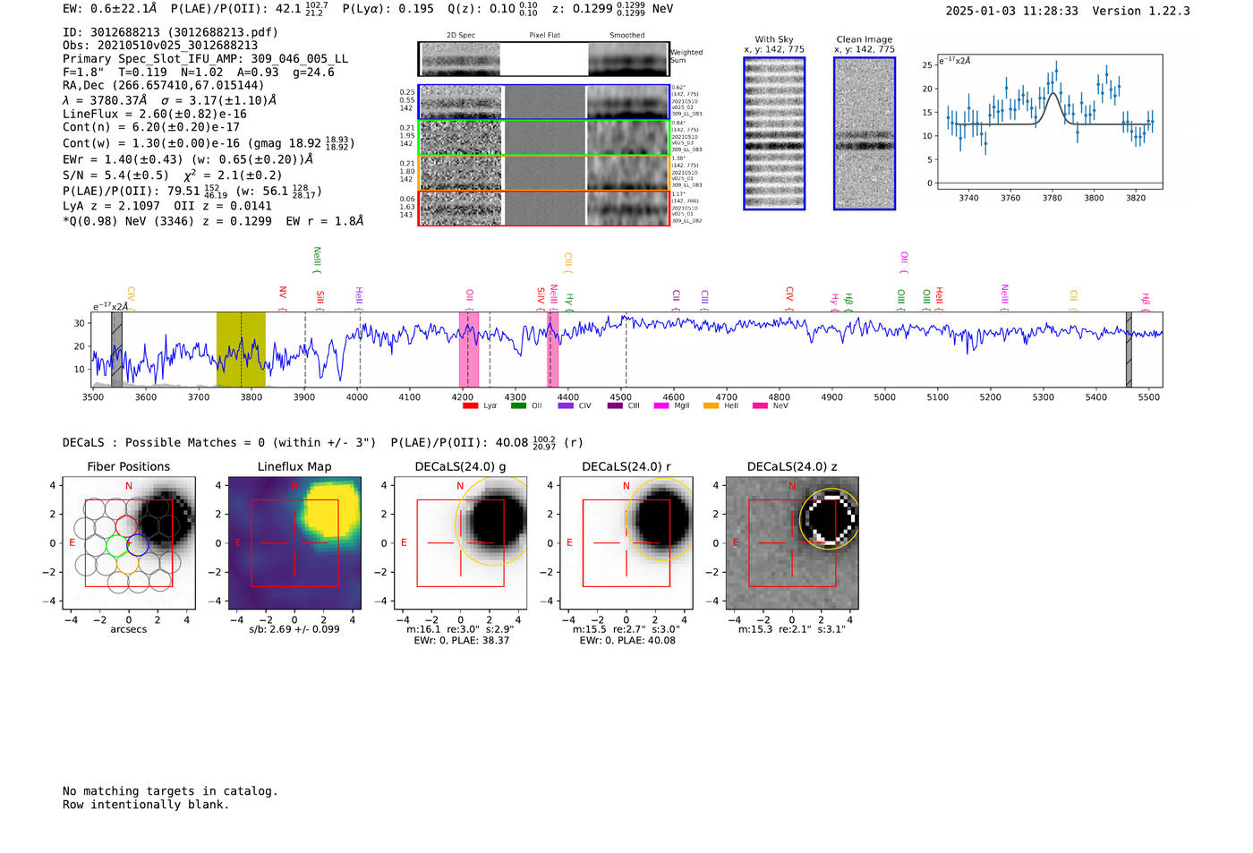Click the "No matching targets in catalog." text

170,791
